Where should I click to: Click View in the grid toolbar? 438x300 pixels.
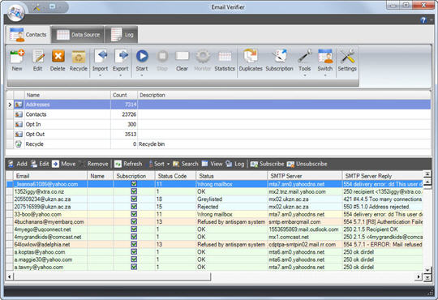click(212, 164)
